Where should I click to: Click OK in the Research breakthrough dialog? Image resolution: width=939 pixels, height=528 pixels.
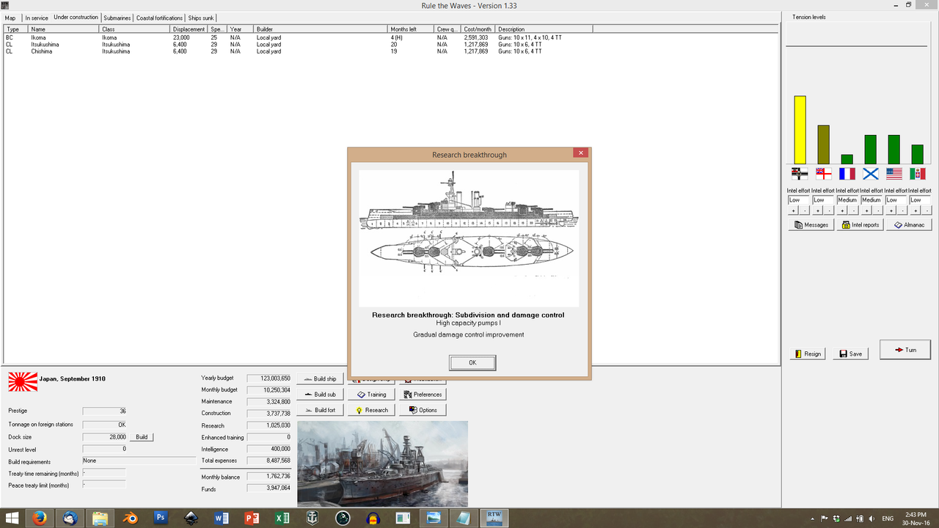[x=472, y=362]
